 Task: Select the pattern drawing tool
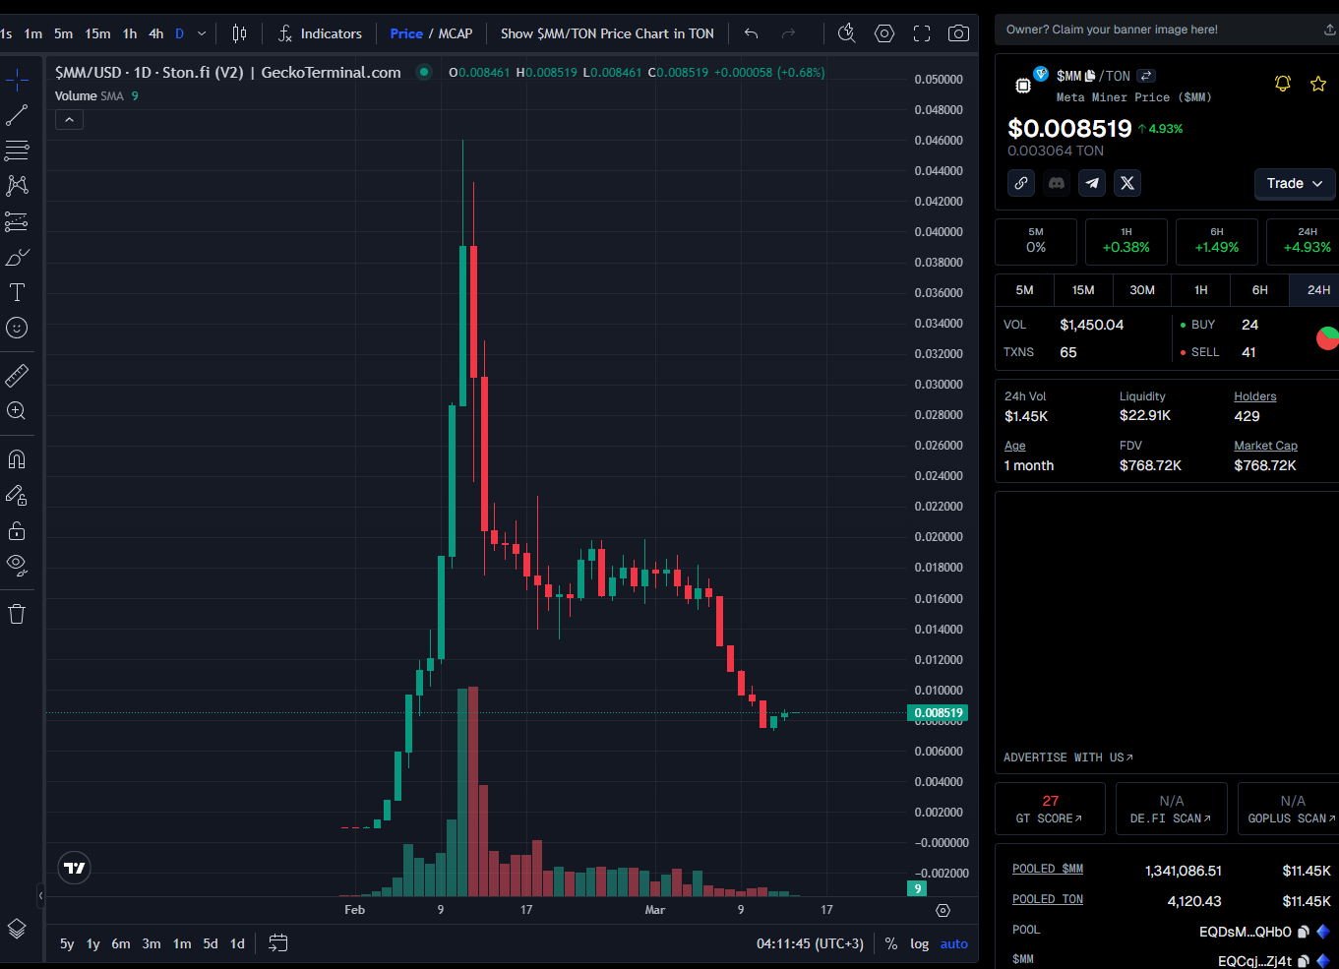tap(17, 186)
